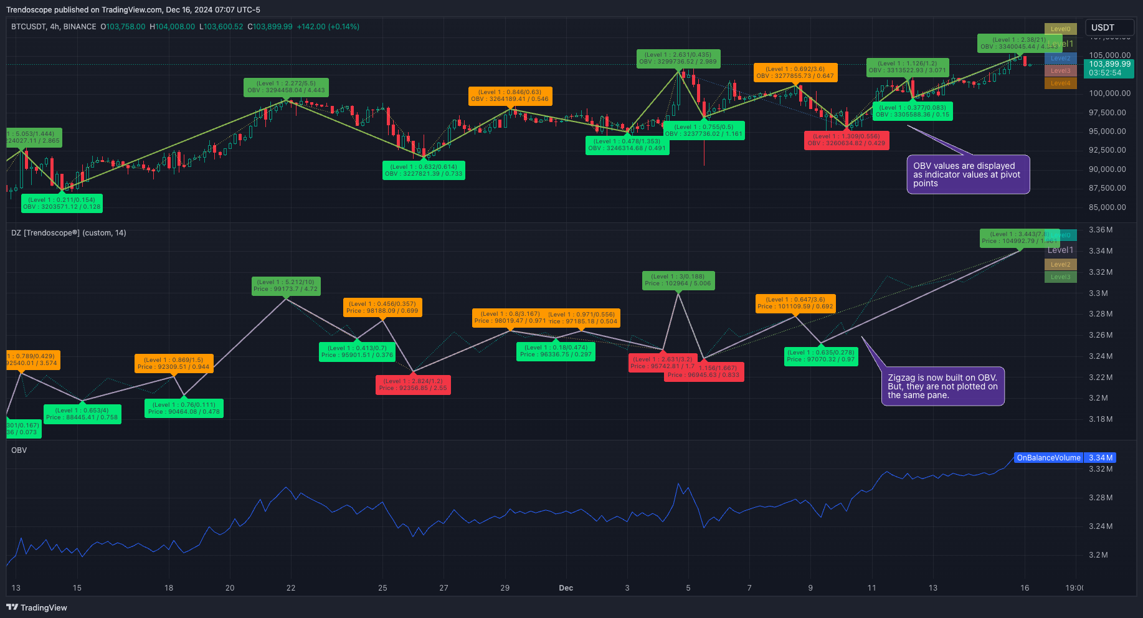
Task: Click the pivot label OBV : 3299736.52 / 2.989
Action: tap(678, 58)
